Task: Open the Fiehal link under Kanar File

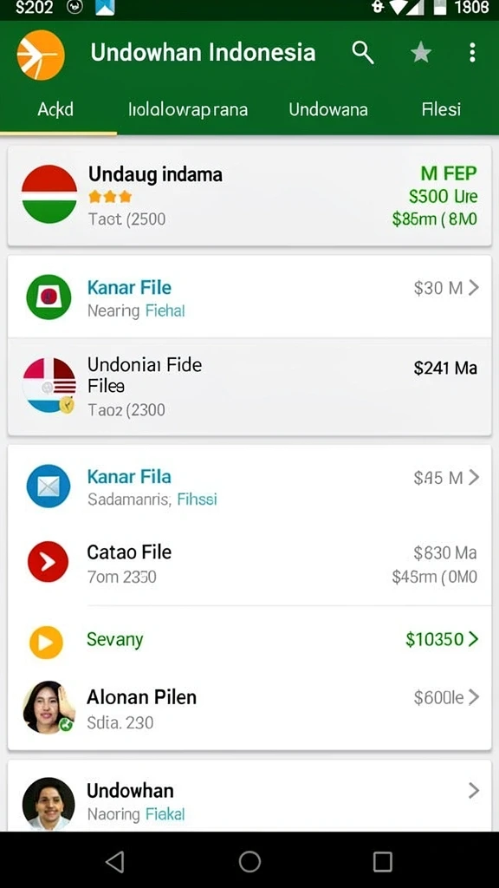Action: tap(165, 311)
